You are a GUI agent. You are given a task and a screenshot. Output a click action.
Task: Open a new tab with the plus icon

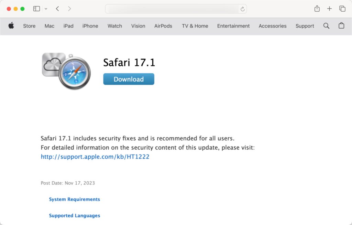329,9
